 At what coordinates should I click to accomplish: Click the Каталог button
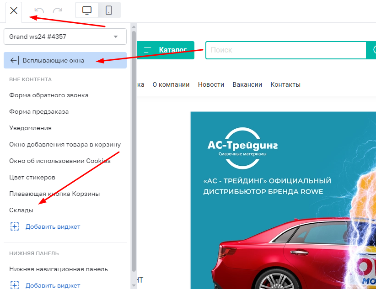tap(166, 50)
